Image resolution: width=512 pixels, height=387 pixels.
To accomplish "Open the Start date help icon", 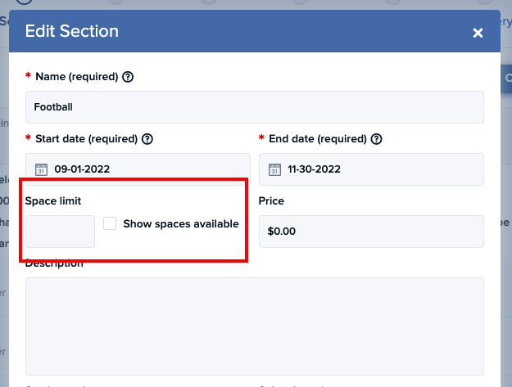I will tap(147, 139).
